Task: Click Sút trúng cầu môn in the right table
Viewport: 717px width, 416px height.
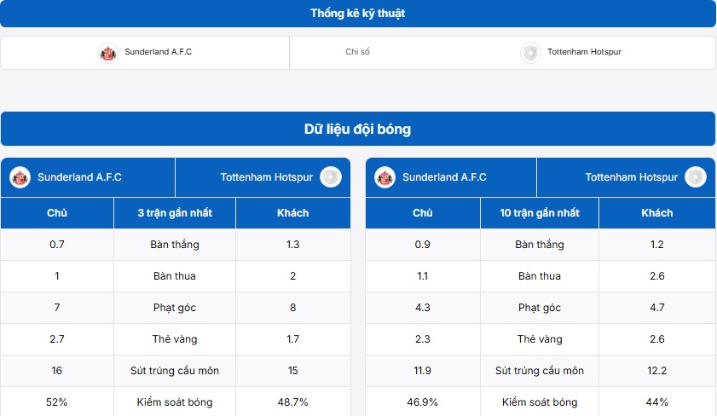Action: tap(540, 371)
